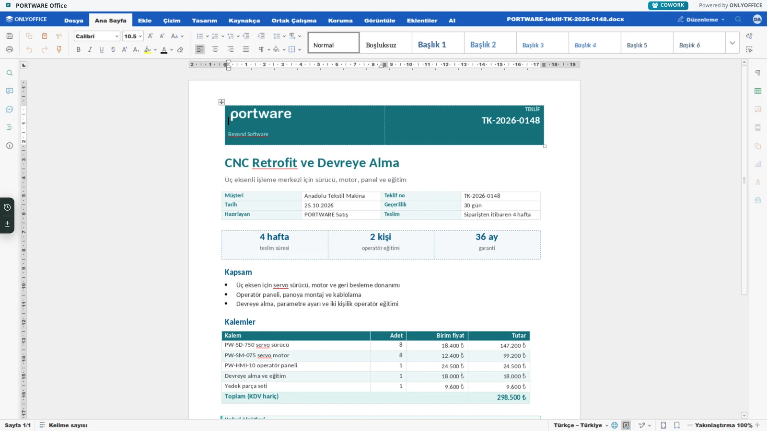Image resolution: width=767 pixels, height=431 pixels.
Task: Open the Chat icon in left sidebar
Action: click(10, 109)
